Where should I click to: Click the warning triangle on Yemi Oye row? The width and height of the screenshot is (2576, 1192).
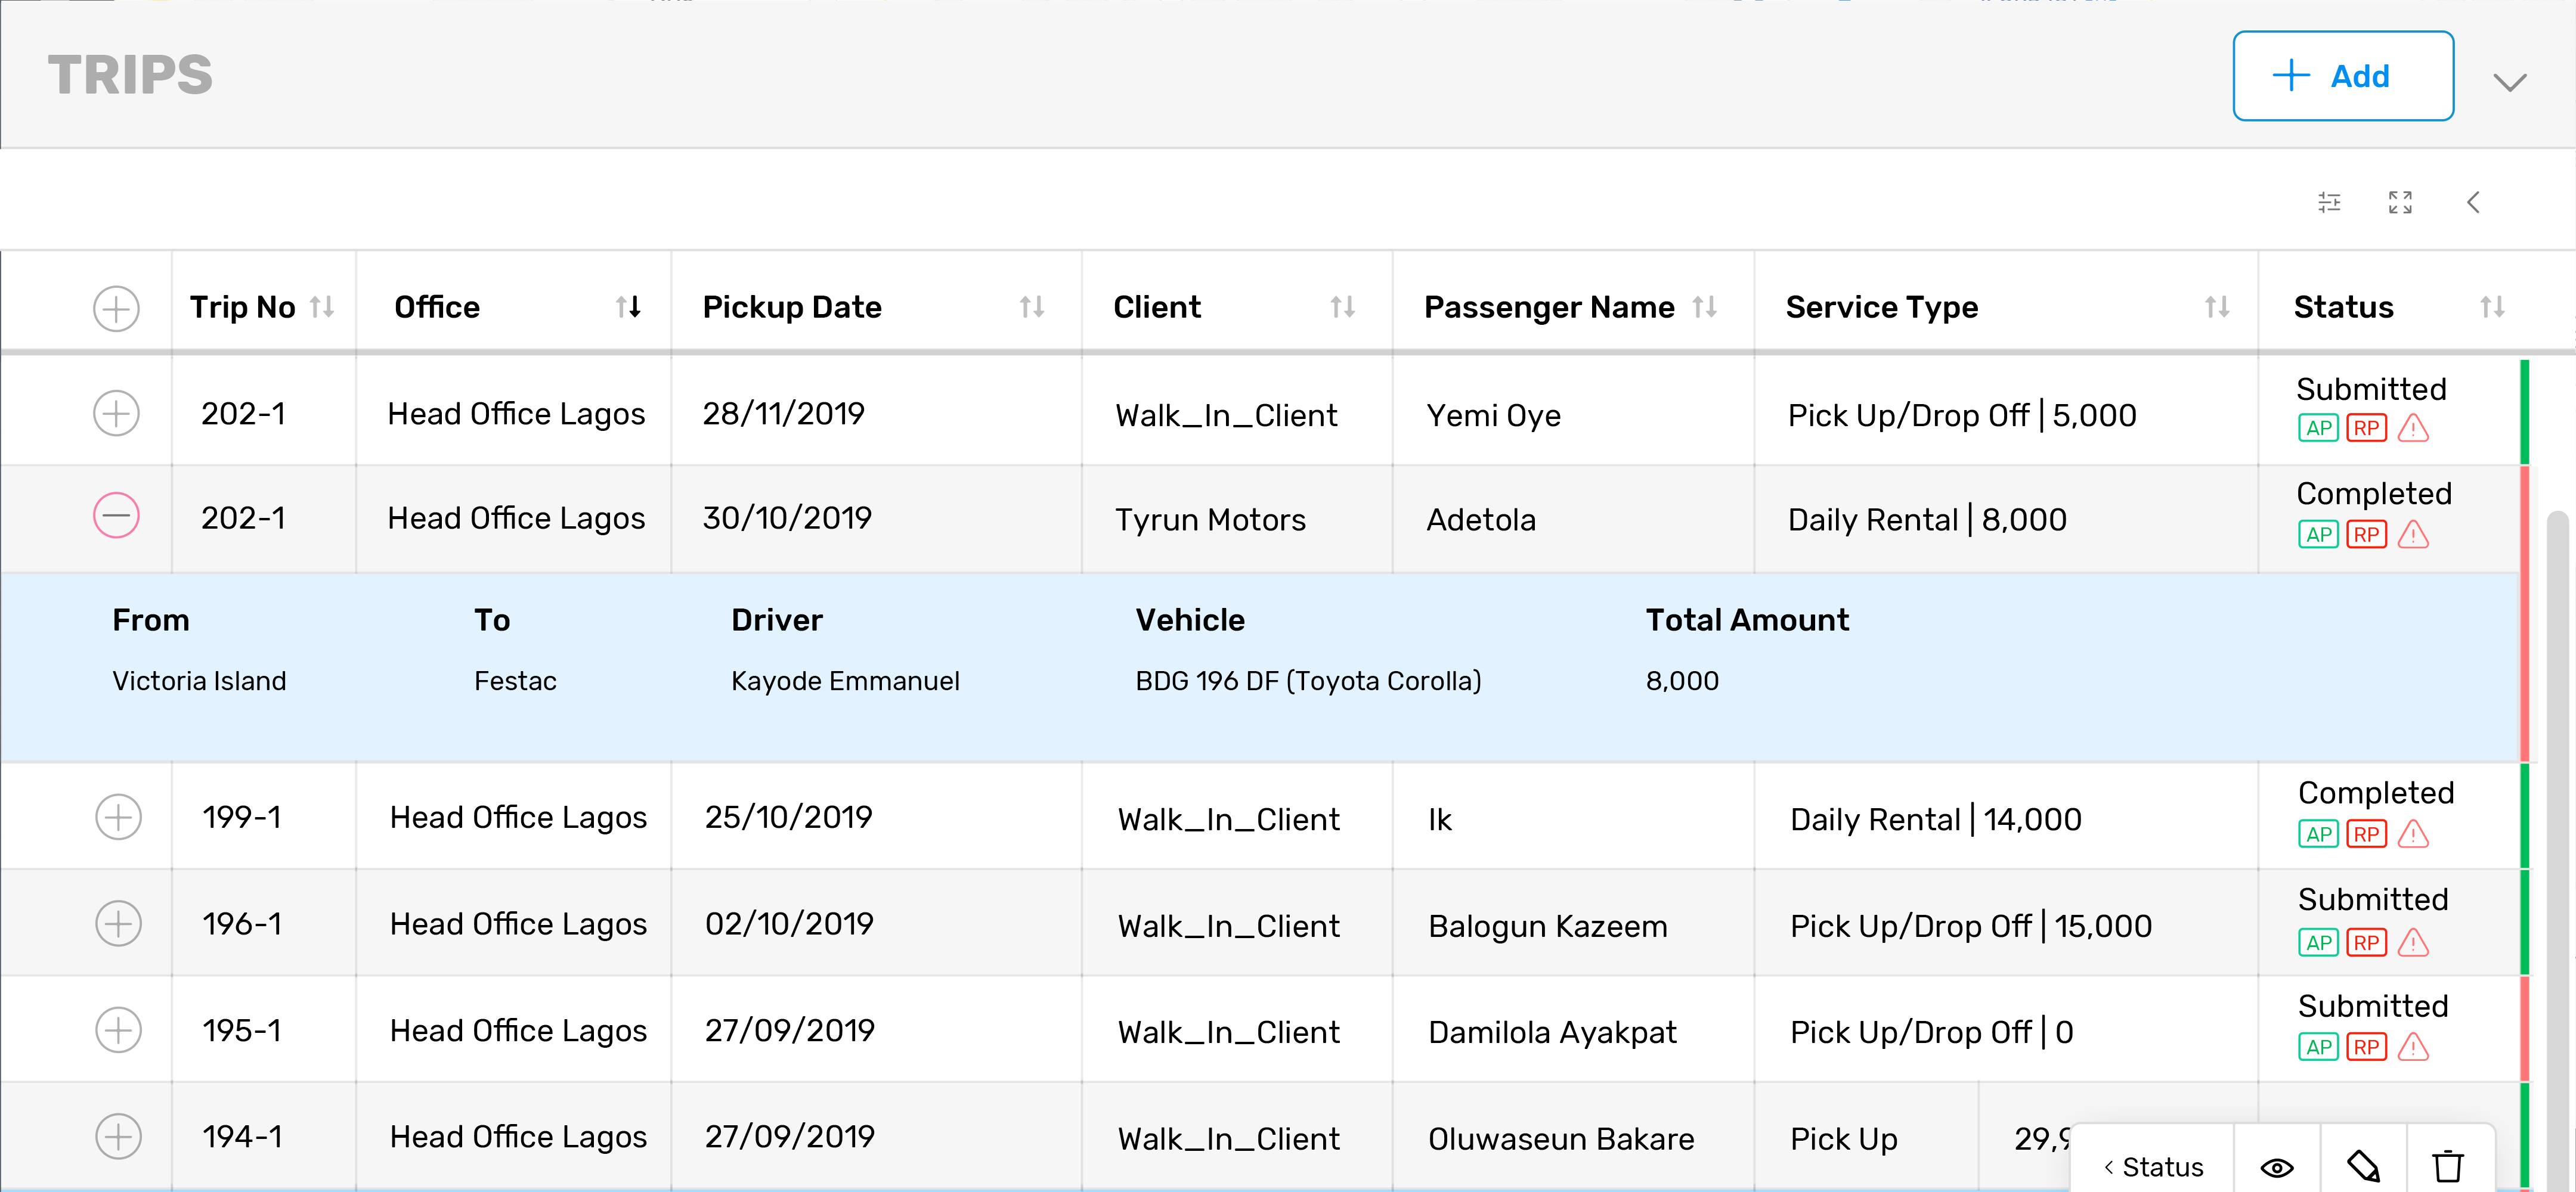[2413, 429]
